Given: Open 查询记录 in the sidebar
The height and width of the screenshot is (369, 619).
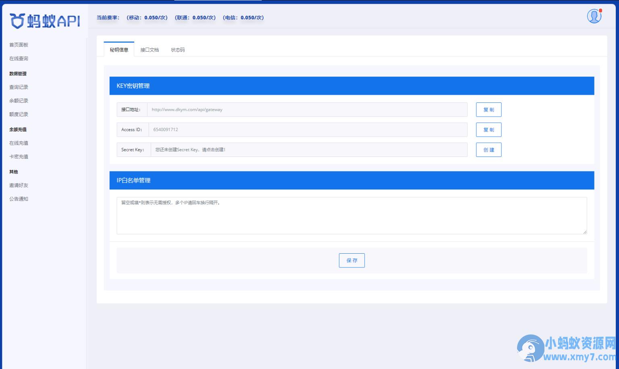Looking at the screenshot, I should [19, 87].
